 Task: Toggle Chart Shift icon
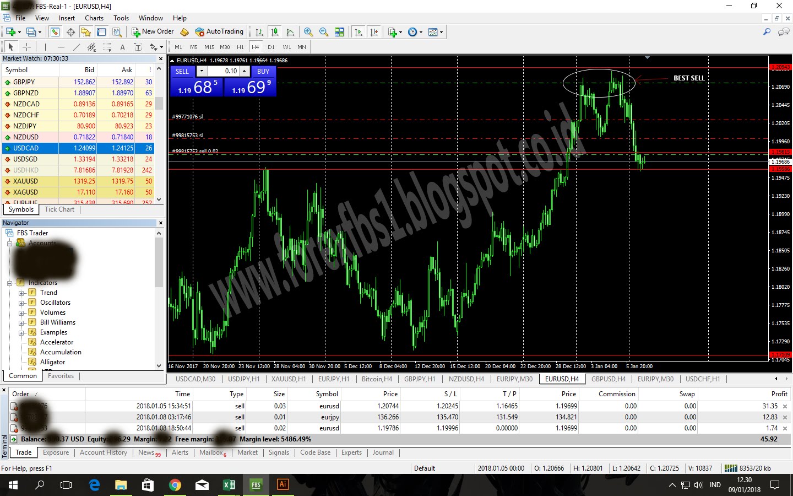374,32
